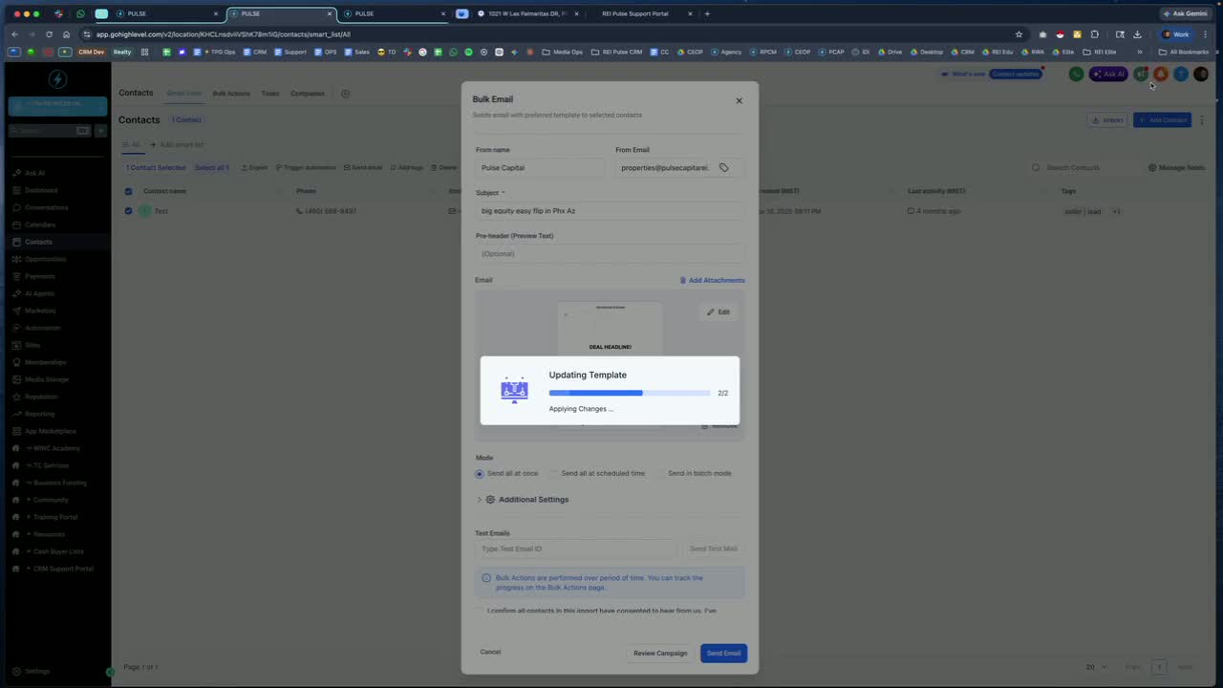Viewport: 1223px width, 688px height.
Task: Click the Import button
Action: (x=1107, y=119)
